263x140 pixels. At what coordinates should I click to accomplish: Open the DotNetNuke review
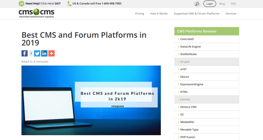tap(207, 54)
